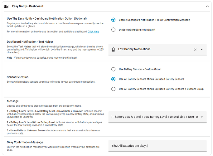Click the Okay Confirmation Message heading

[25, 142]
